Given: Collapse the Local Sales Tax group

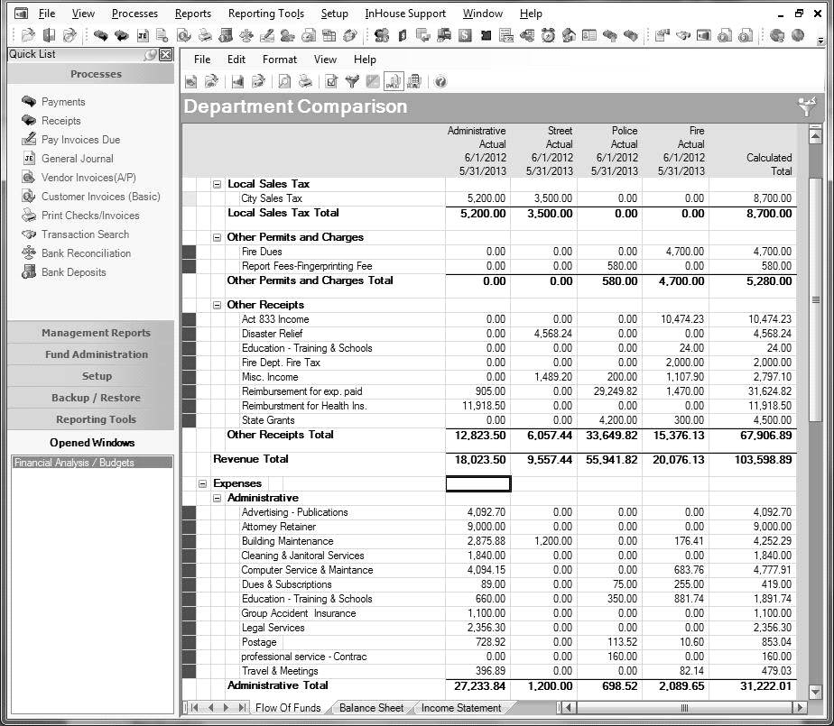Looking at the screenshot, I should [218, 184].
